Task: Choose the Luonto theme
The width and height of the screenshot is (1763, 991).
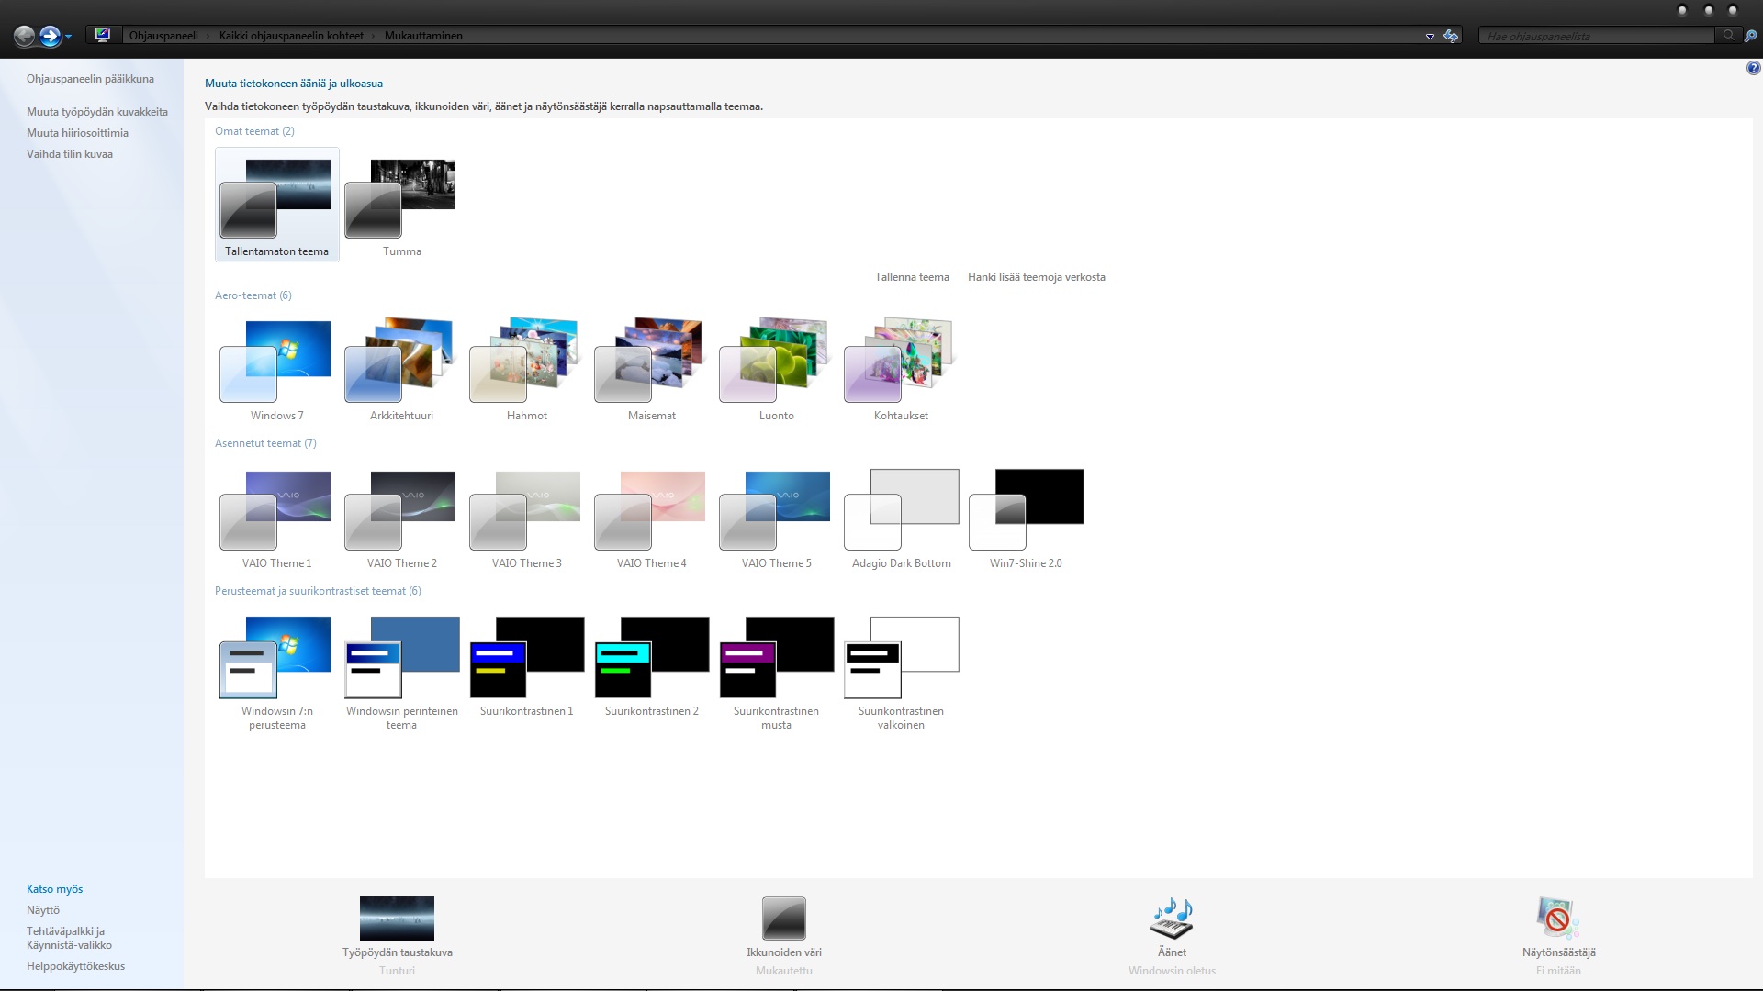Action: (776, 369)
